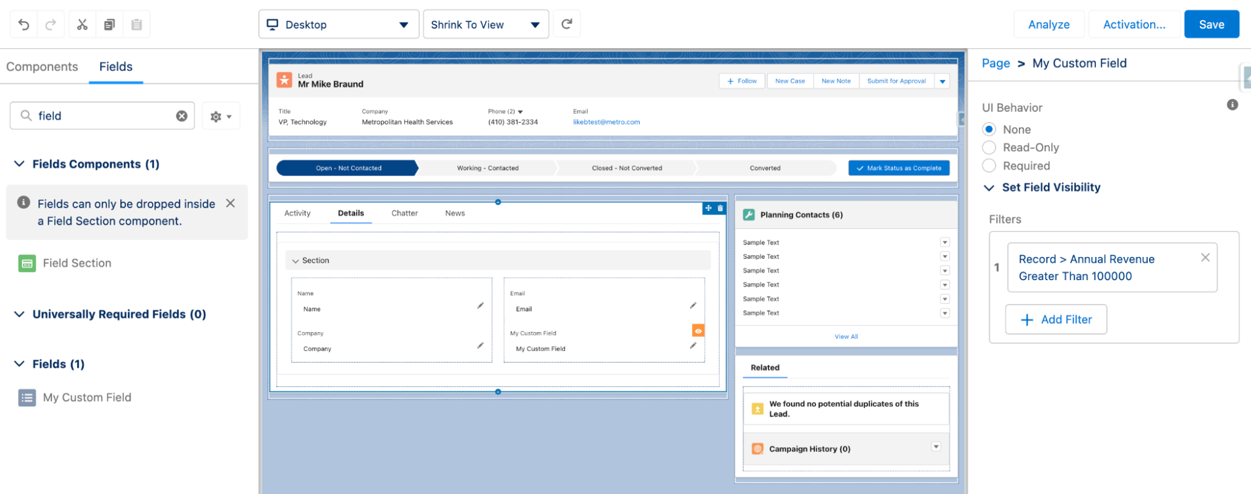
Task: Select the green Field Section component icon
Action: click(27, 263)
